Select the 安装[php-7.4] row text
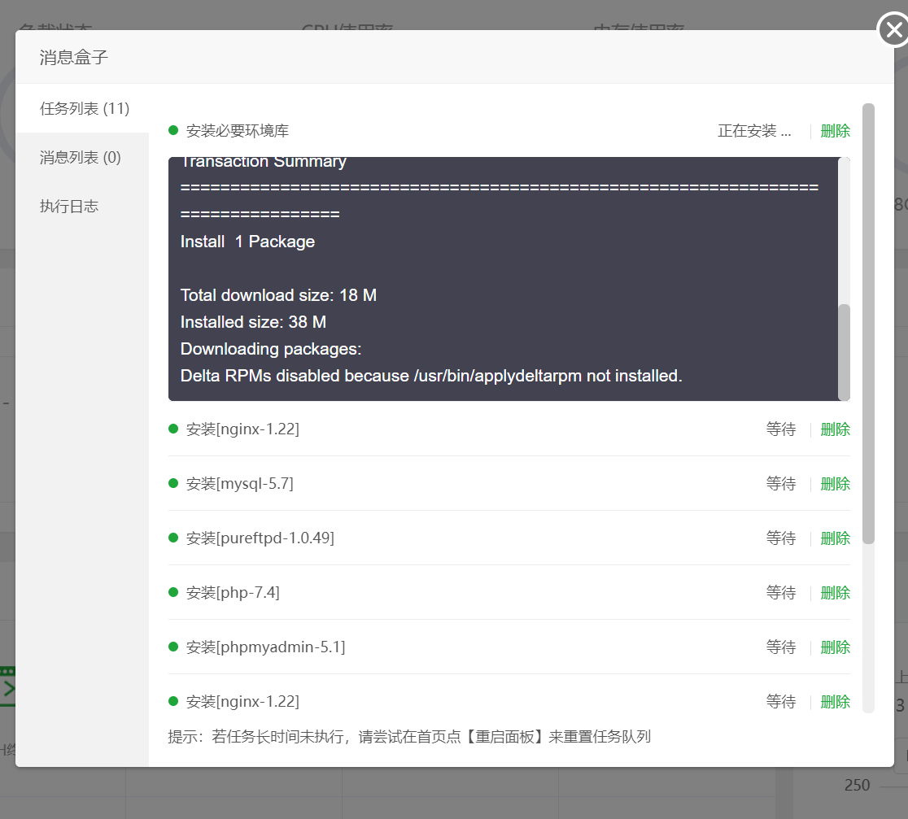This screenshot has width=908, height=819. (233, 593)
